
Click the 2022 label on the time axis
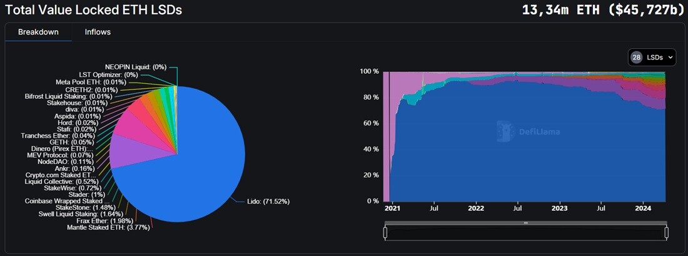[476, 208]
